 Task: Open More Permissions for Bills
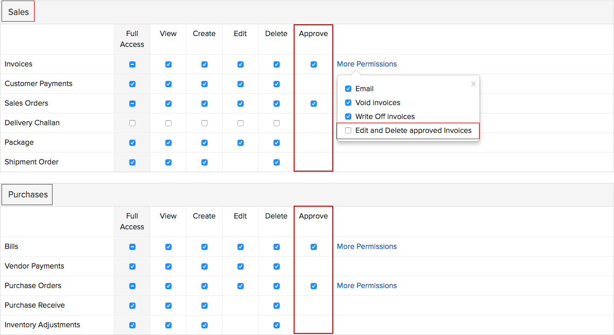[366, 246]
